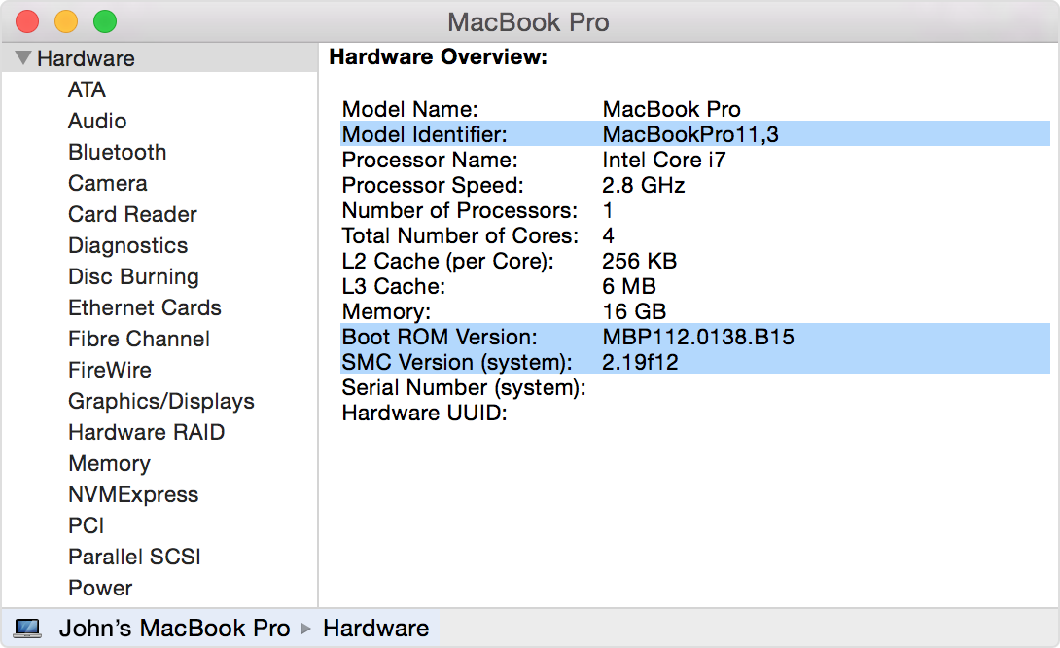Viewport: 1060px width, 648px height.
Task: Open the Diagnostics section
Action: (127, 245)
